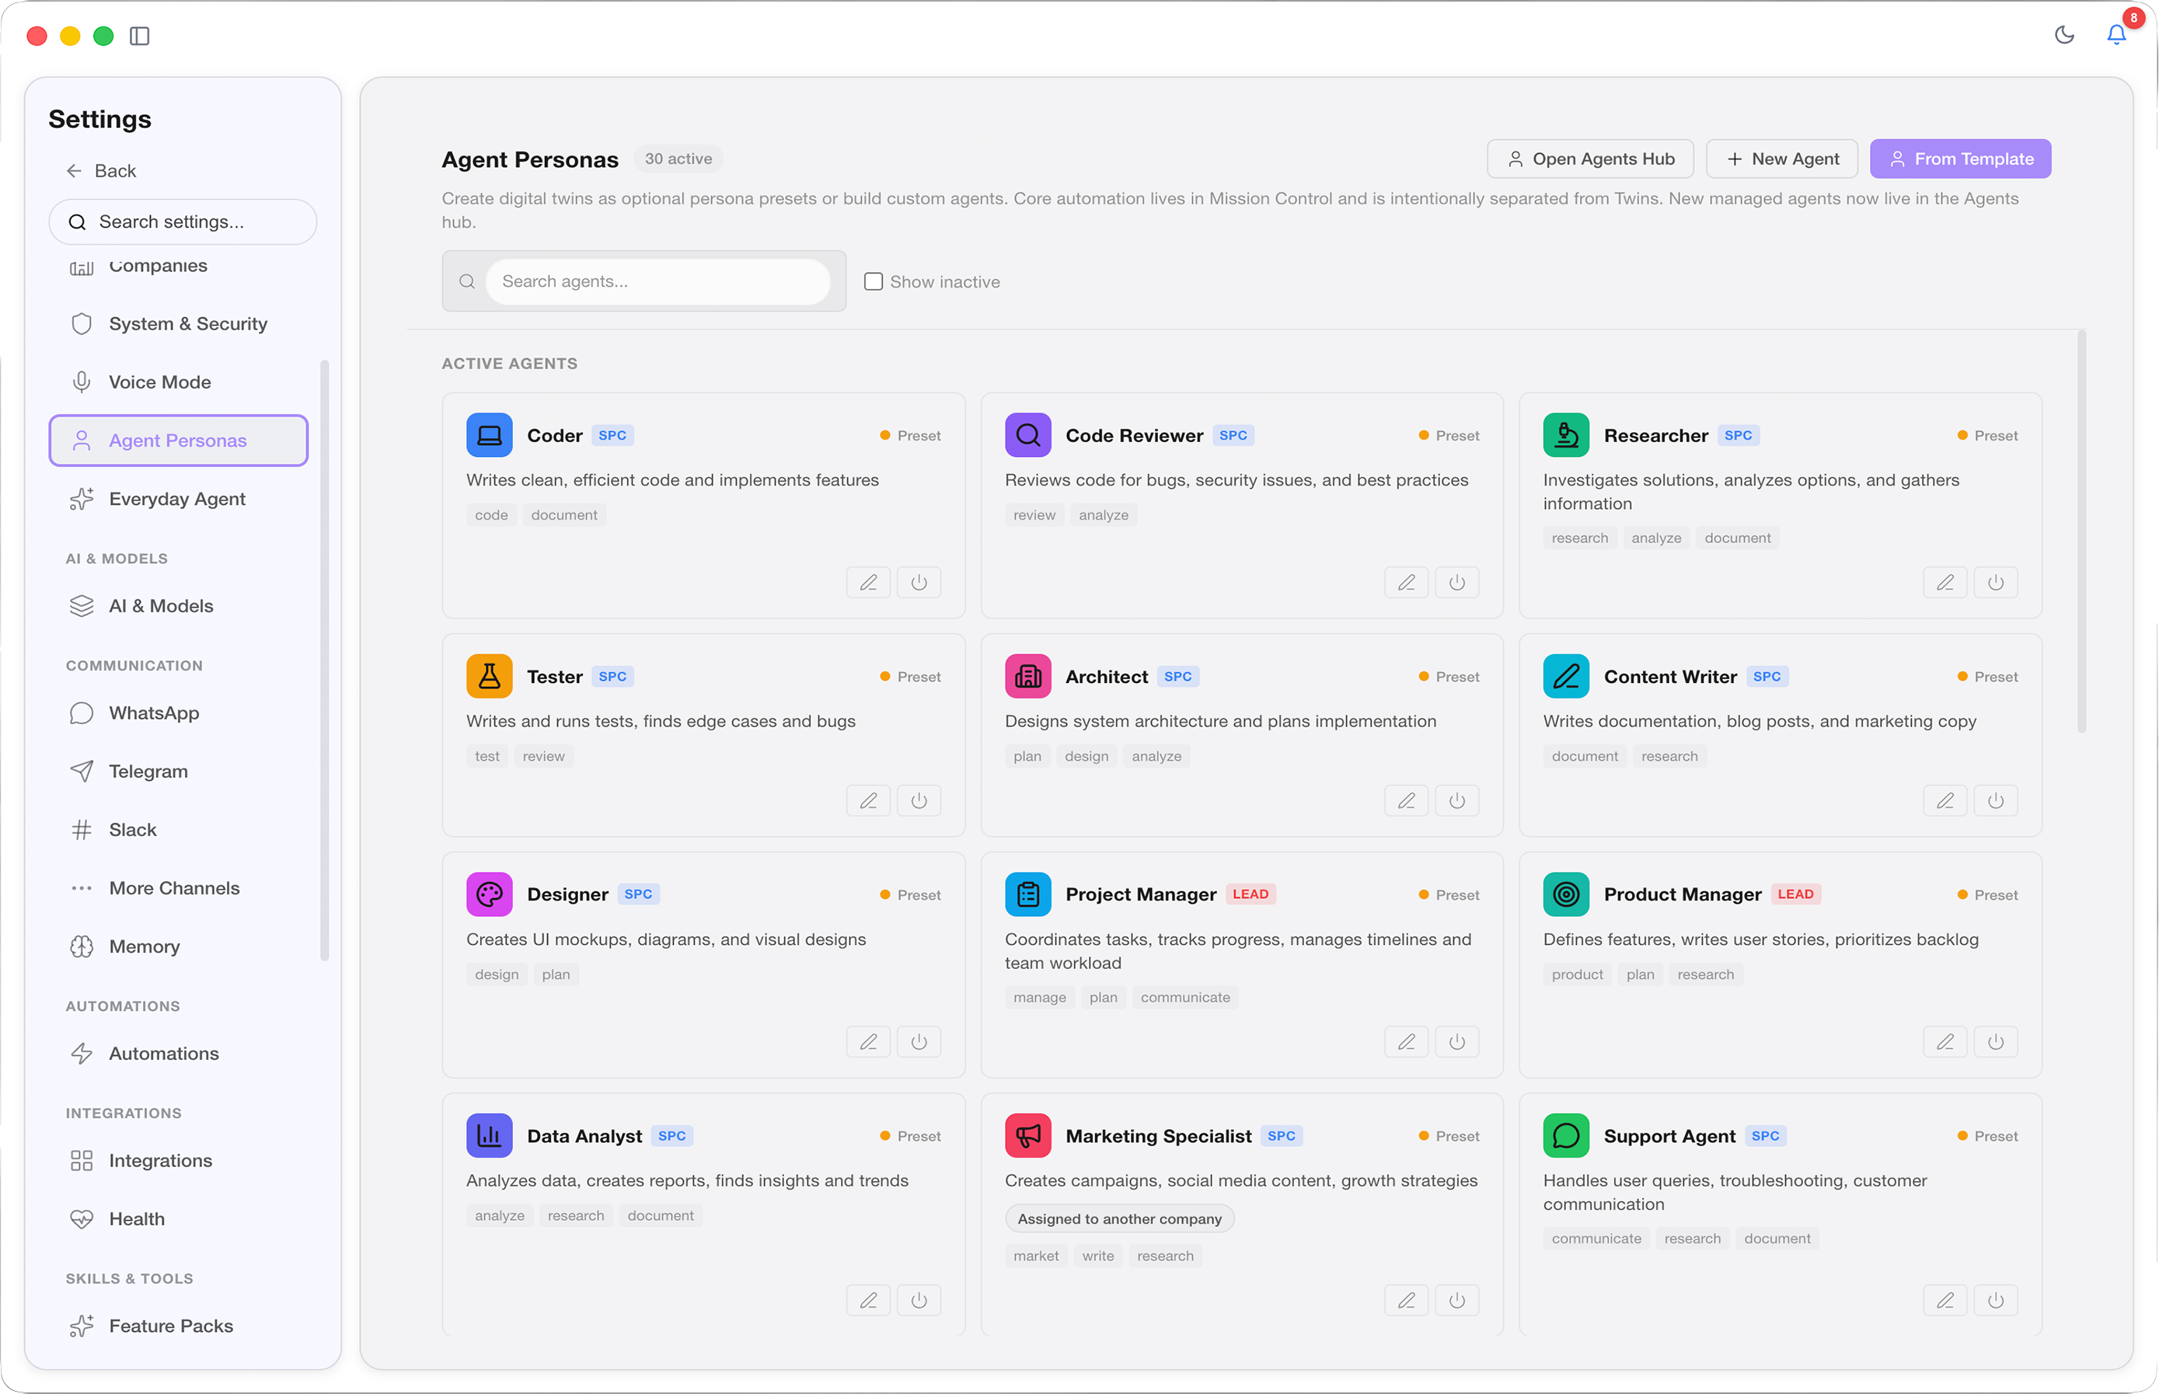Turn off the Support Agent persona
This screenshot has width=2159, height=1394.
coord(1996,1301)
